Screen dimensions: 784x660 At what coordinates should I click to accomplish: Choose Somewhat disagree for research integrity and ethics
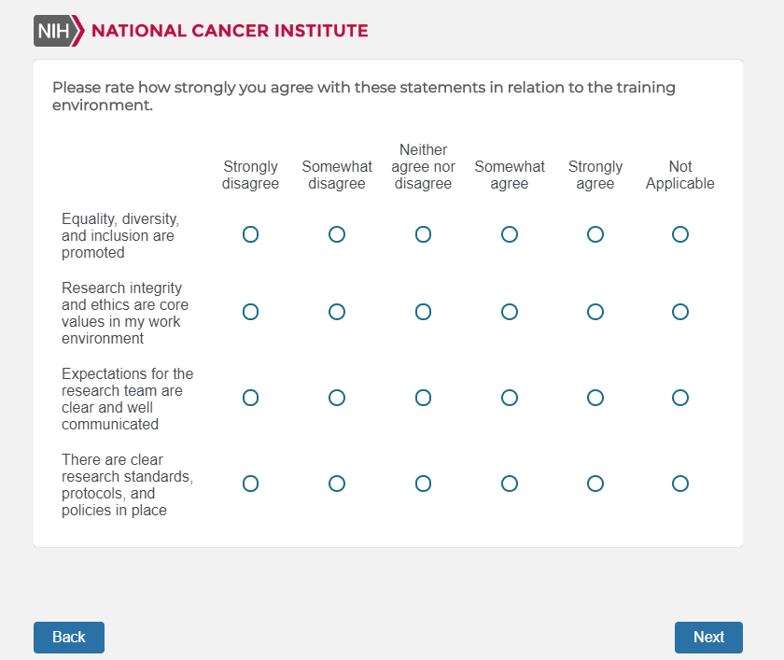(x=337, y=312)
